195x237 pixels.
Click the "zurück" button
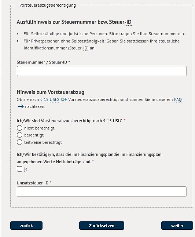(26, 225)
